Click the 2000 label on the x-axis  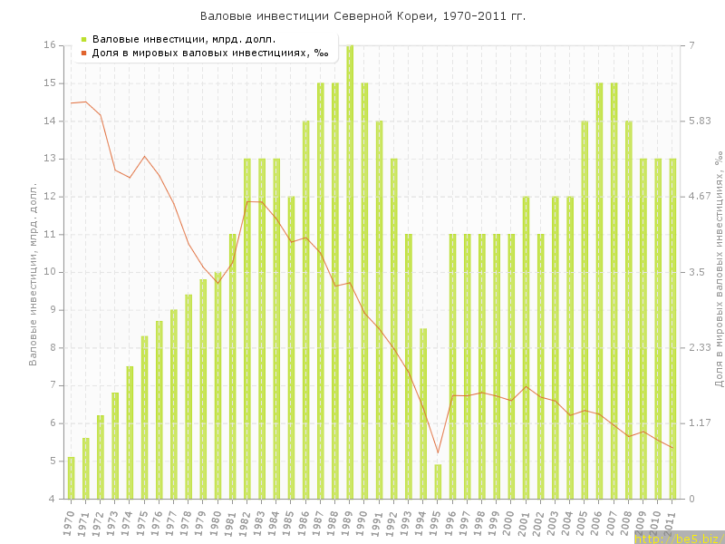click(x=509, y=523)
